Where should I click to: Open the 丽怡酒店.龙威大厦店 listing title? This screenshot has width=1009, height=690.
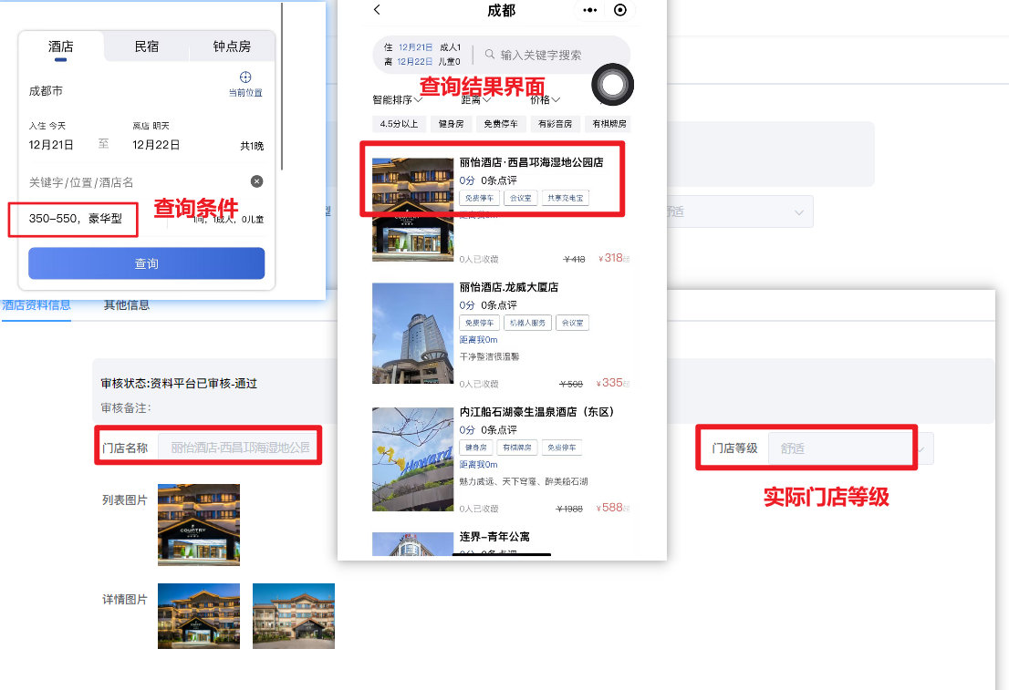point(508,287)
